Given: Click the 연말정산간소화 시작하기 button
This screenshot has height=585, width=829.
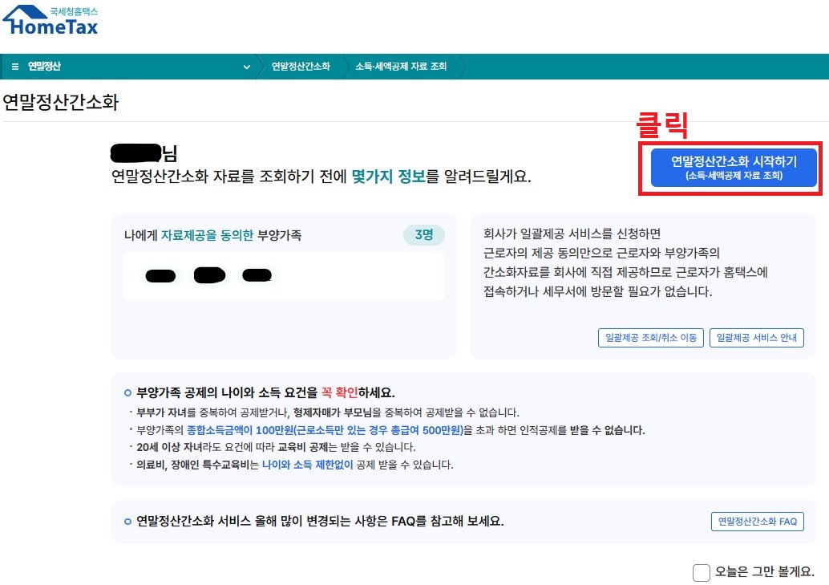Looking at the screenshot, I should tap(734, 167).
